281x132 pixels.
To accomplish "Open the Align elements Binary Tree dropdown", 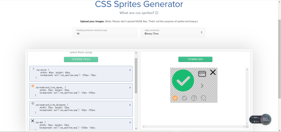I will coord(173,32).
